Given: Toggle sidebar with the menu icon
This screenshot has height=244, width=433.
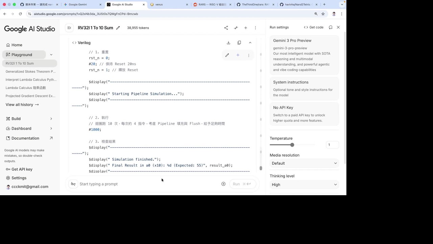Looking at the screenshot, I should pyautogui.click(x=69, y=28).
